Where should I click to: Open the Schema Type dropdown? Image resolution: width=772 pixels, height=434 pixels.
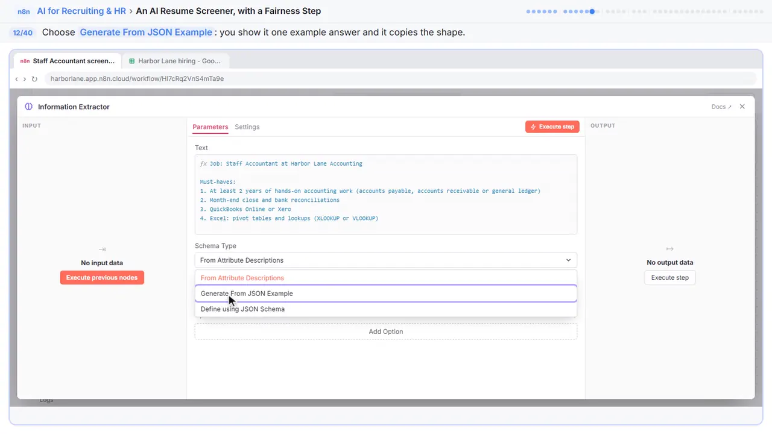[x=386, y=260]
